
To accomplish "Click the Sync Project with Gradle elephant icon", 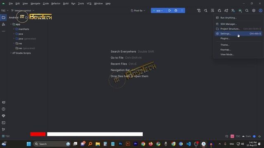I will coord(226,11).
